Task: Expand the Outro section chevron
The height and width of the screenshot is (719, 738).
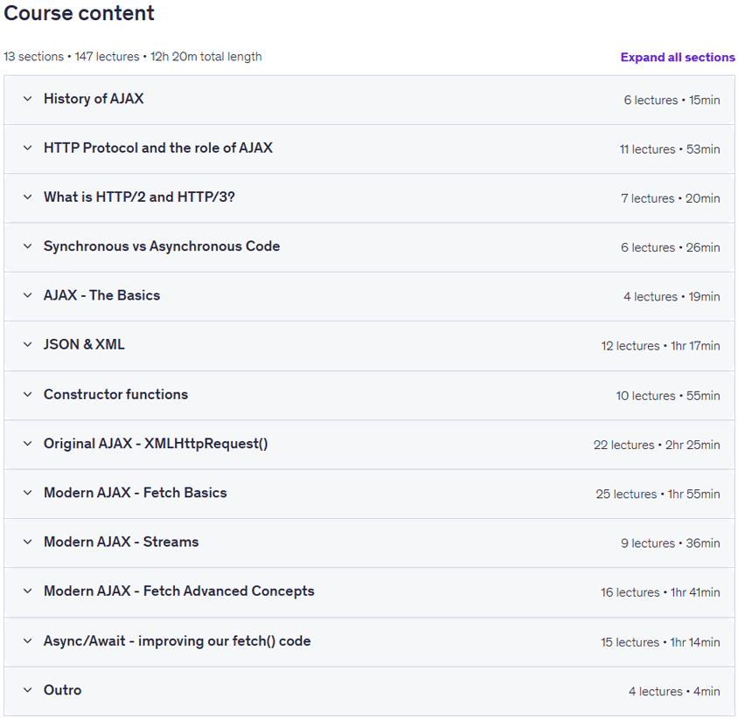Action: click(x=28, y=690)
